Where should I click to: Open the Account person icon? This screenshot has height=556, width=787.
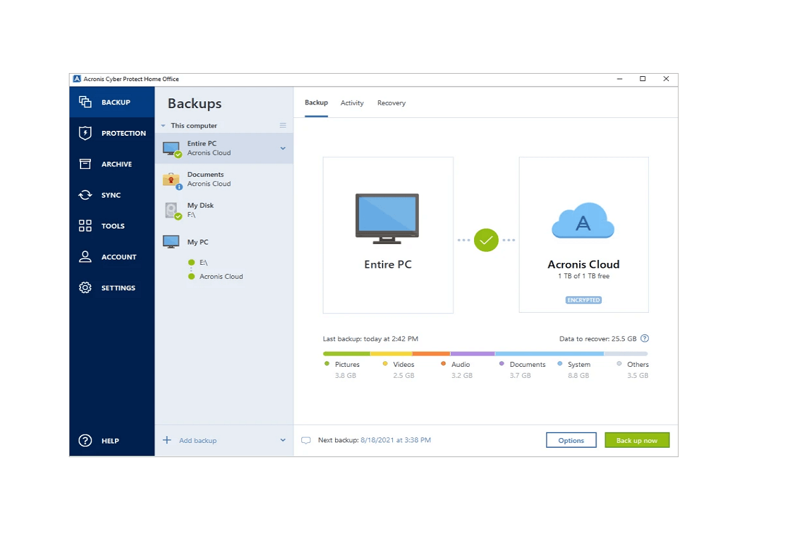[85, 257]
